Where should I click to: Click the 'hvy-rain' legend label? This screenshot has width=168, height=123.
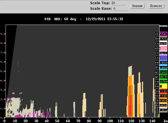[x=161, y=91]
